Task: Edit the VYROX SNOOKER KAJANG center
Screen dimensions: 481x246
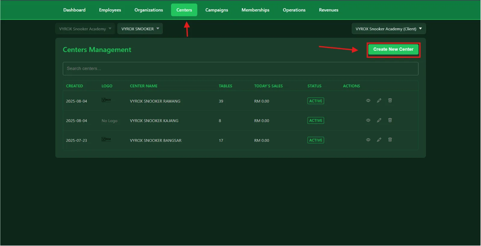Action: click(379, 120)
